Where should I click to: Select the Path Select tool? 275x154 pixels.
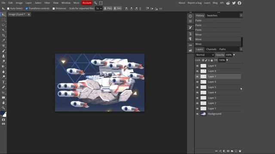click(x=3, y=92)
